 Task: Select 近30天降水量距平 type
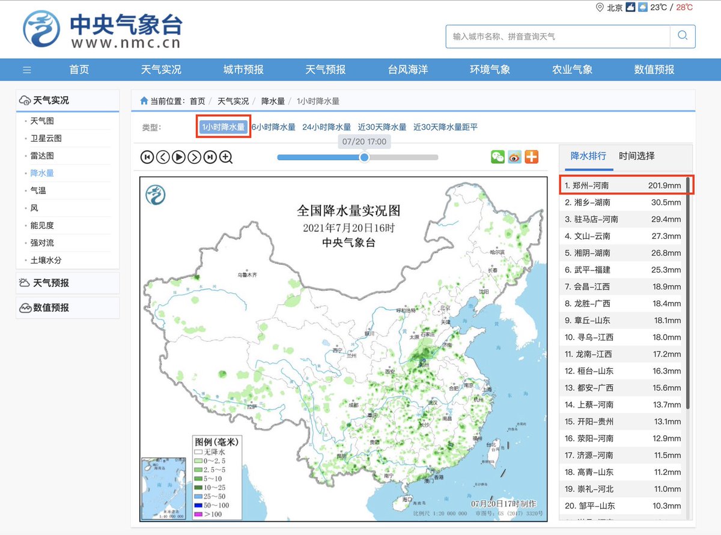(445, 127)
